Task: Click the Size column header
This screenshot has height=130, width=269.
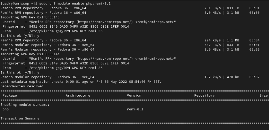Action: pyautogui.click(x=263, y=96)
